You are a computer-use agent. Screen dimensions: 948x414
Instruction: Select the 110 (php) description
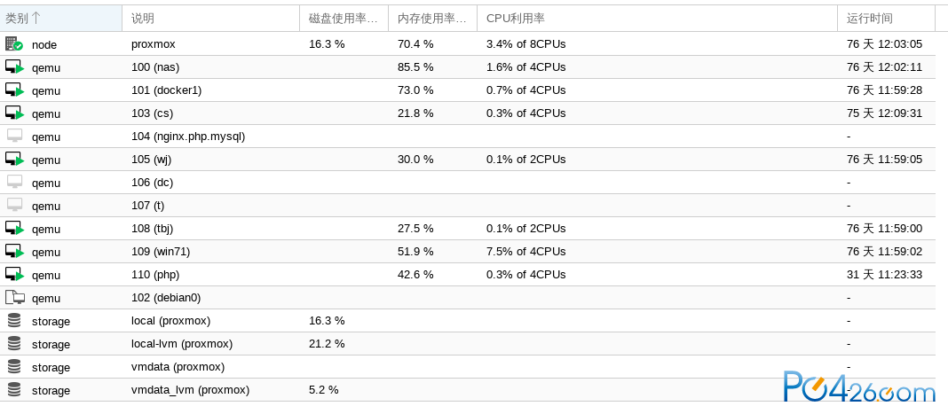[x=155, y=275]
